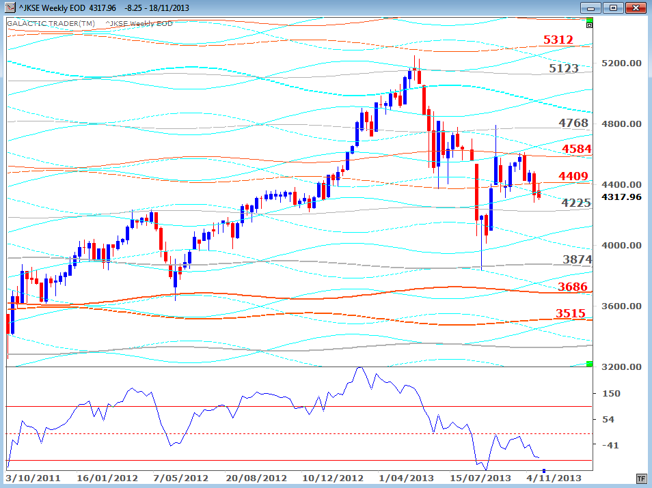Click the red 4409 price level label
This screenshot has width=652, height=488.
coord(573,176)
